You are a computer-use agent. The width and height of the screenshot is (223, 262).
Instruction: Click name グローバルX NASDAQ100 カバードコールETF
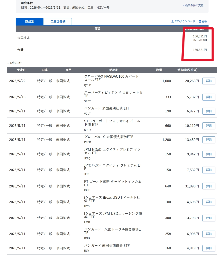(x=111, y=78)
